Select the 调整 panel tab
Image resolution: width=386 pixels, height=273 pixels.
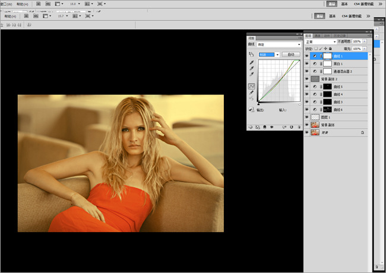point(251,38)
